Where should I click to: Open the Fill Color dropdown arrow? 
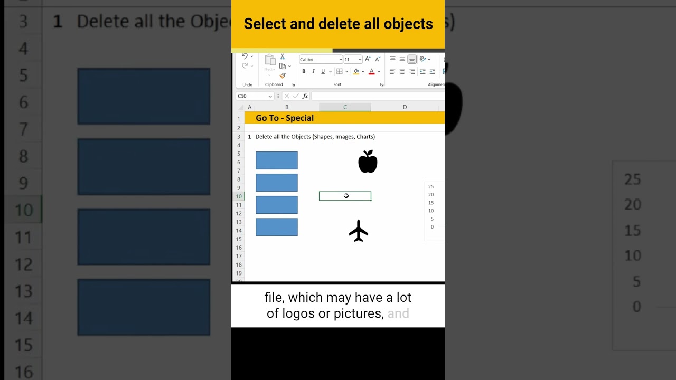[363, 72]
